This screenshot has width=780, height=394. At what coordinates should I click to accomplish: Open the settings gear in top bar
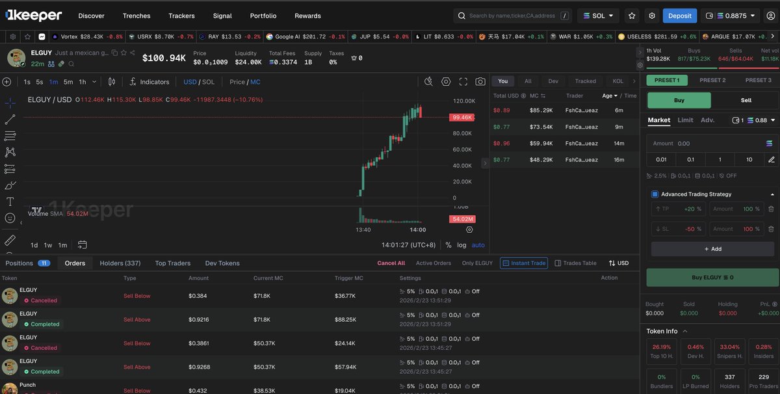pyautogui.click(x=652, y=16)
